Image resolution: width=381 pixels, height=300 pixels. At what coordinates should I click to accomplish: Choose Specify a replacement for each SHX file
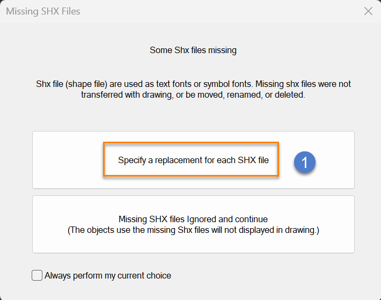tap(193, 160)
